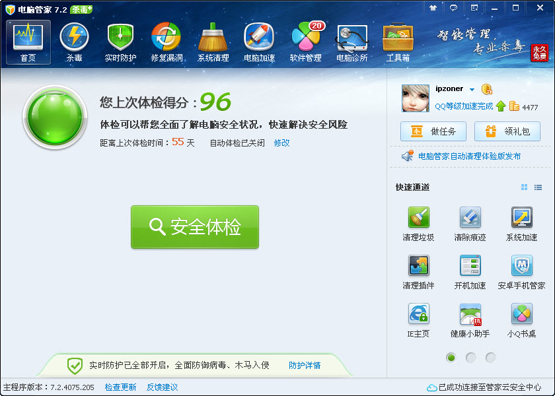The height and width of the screenshot is (396, 555).
Task: Open the 电脑管家自动清理体验版发布 announcement
Action: click(469, 156)
